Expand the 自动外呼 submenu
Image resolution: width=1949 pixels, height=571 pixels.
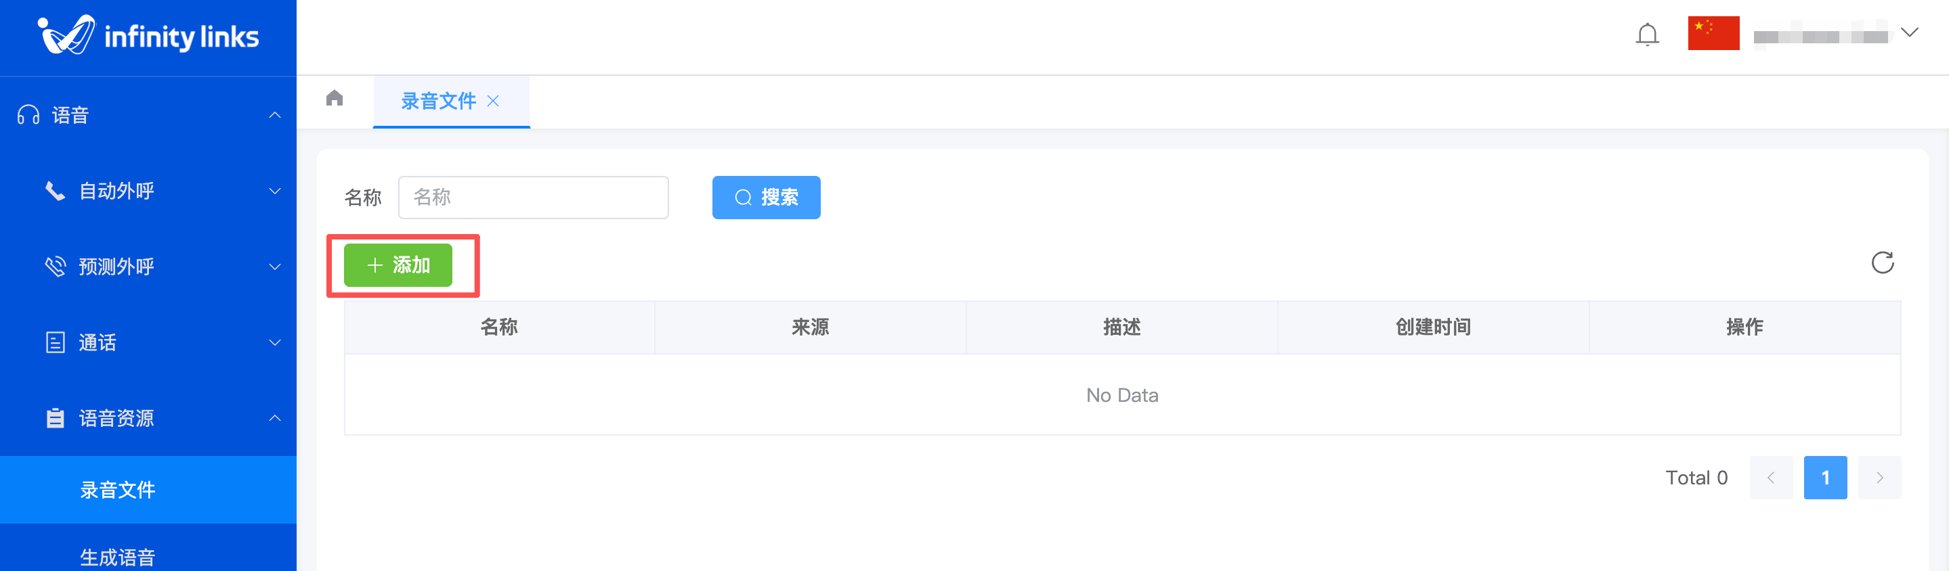tap(275, 191)
